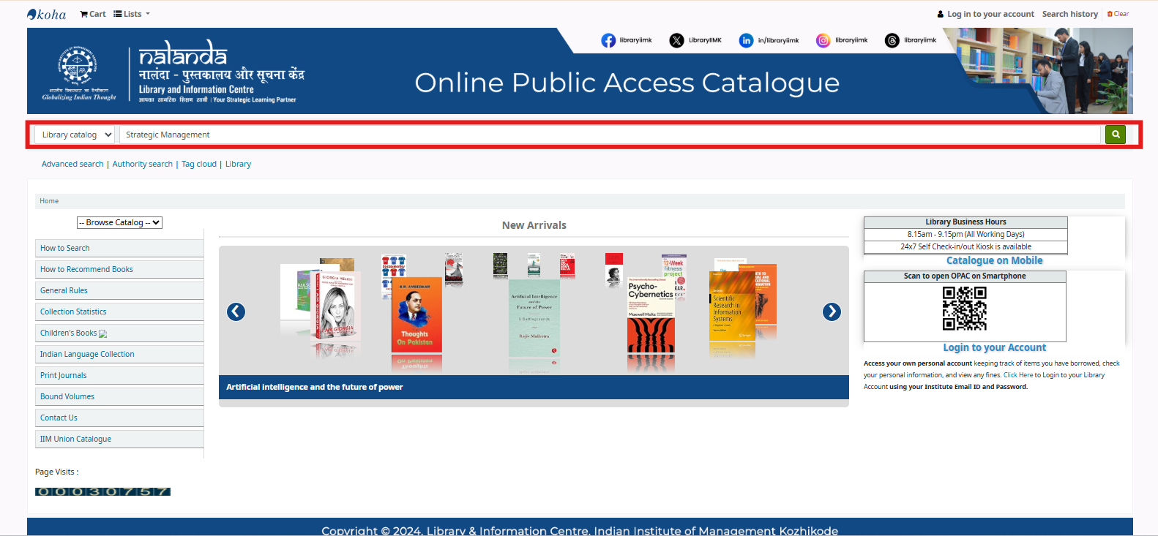Open the LinkedIn in/libraryiimk icon

[746, 40]
